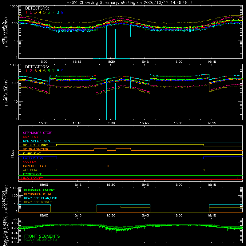Click 15:15 tick under rear segments panel
The height and width of the screenshot is (246, 246).
(77, 123)
